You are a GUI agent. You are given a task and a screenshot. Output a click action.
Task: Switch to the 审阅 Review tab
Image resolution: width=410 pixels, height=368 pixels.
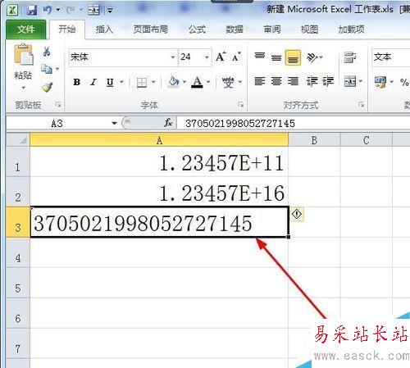point(272,30)
